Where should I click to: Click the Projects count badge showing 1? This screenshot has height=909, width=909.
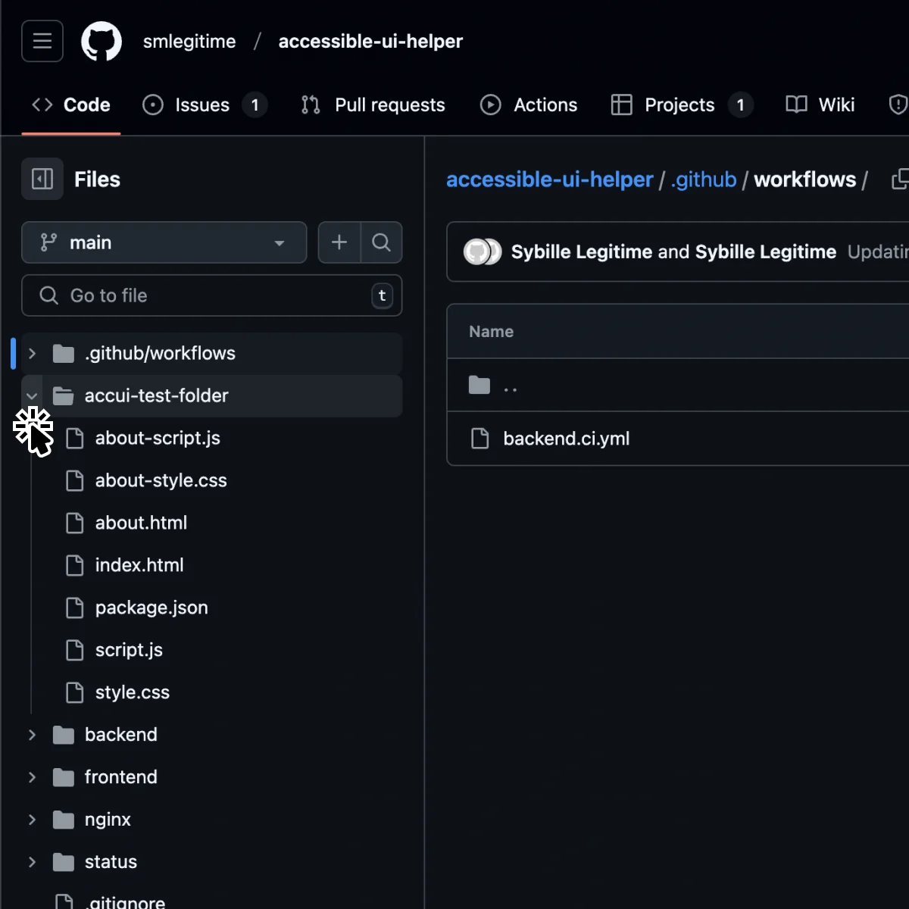(741, 105)
